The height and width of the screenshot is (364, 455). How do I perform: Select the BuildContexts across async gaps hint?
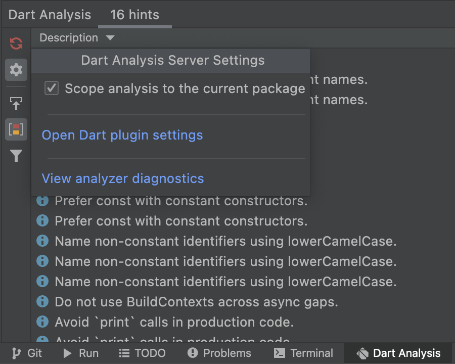(x=196, y=302)
